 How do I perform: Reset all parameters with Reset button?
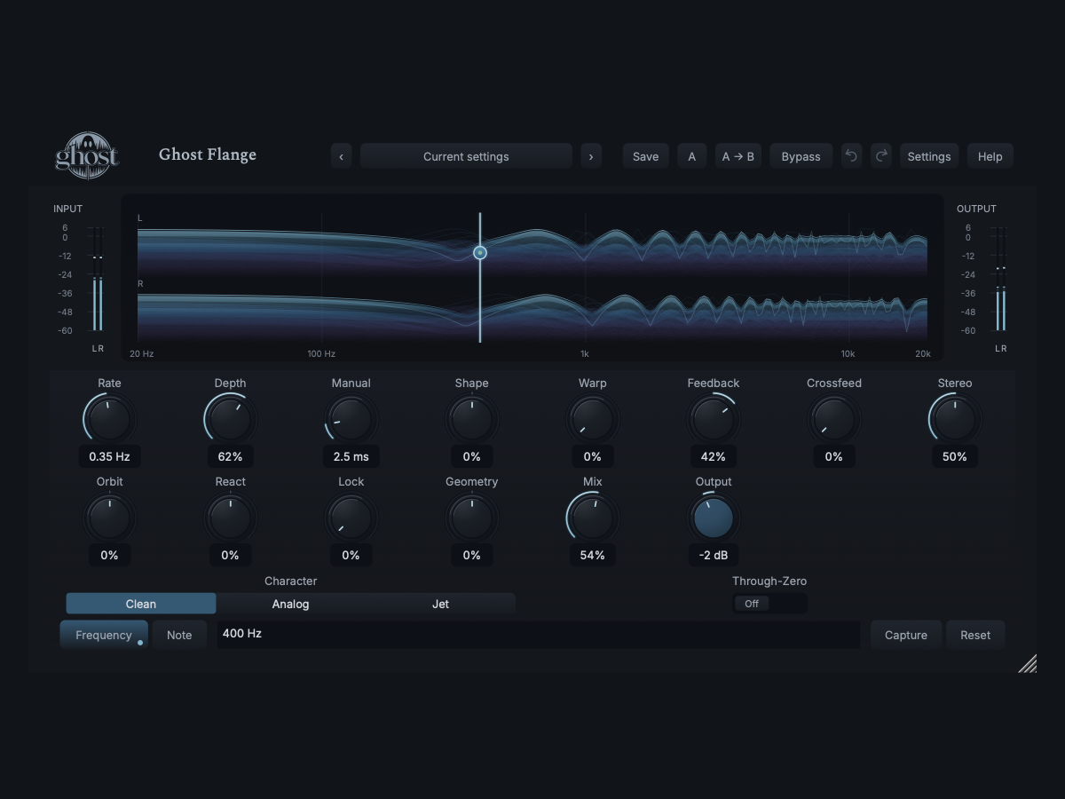click(975, 635)
